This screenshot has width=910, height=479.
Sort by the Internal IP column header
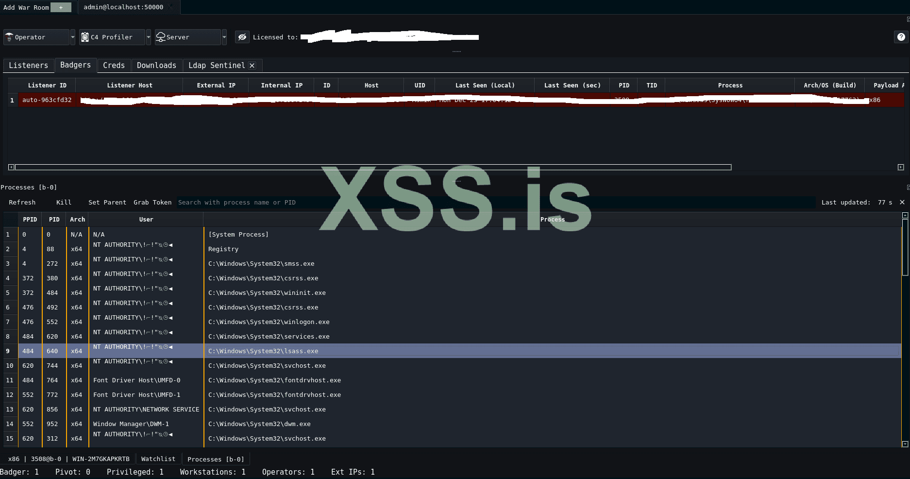282,85
